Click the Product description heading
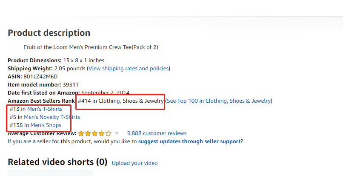The width and height of the screenshot is (343, 176). (49, 33)
